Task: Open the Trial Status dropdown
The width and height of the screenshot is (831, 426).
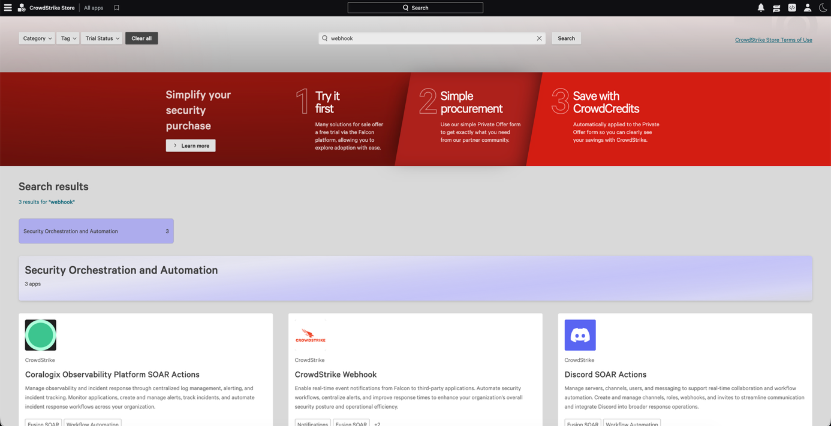Action: [x=102, y=38]
